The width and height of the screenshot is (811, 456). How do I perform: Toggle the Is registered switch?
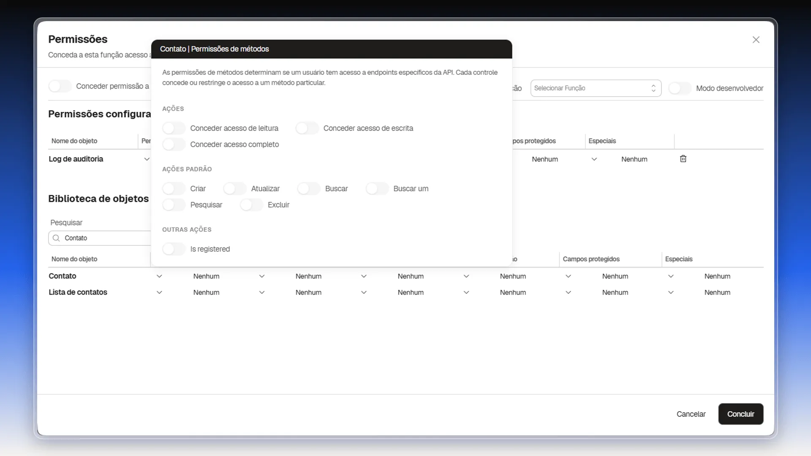point(174,249)
